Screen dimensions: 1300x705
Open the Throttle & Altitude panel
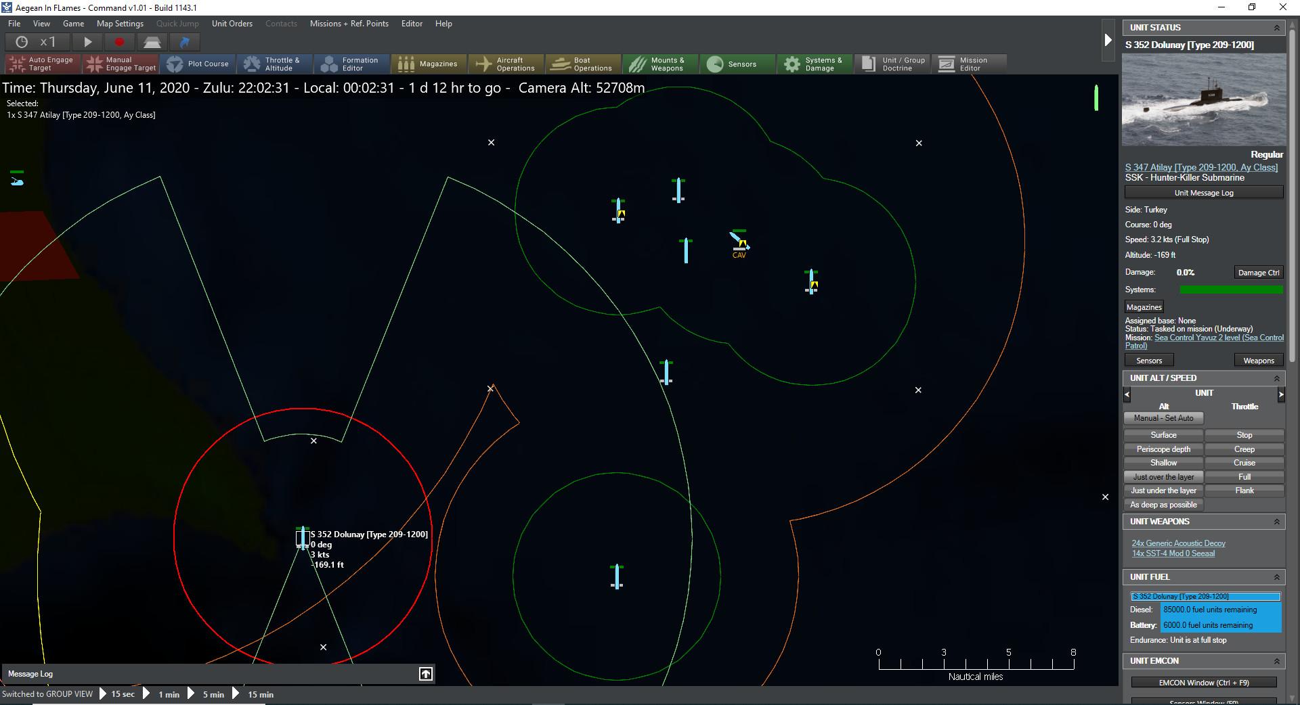[274, 63]
